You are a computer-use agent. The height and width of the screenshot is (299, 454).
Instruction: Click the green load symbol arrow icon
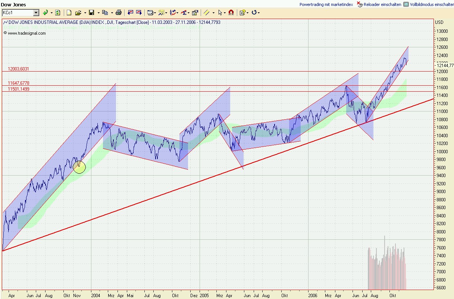pyautogui.click(x=45, y=13)
